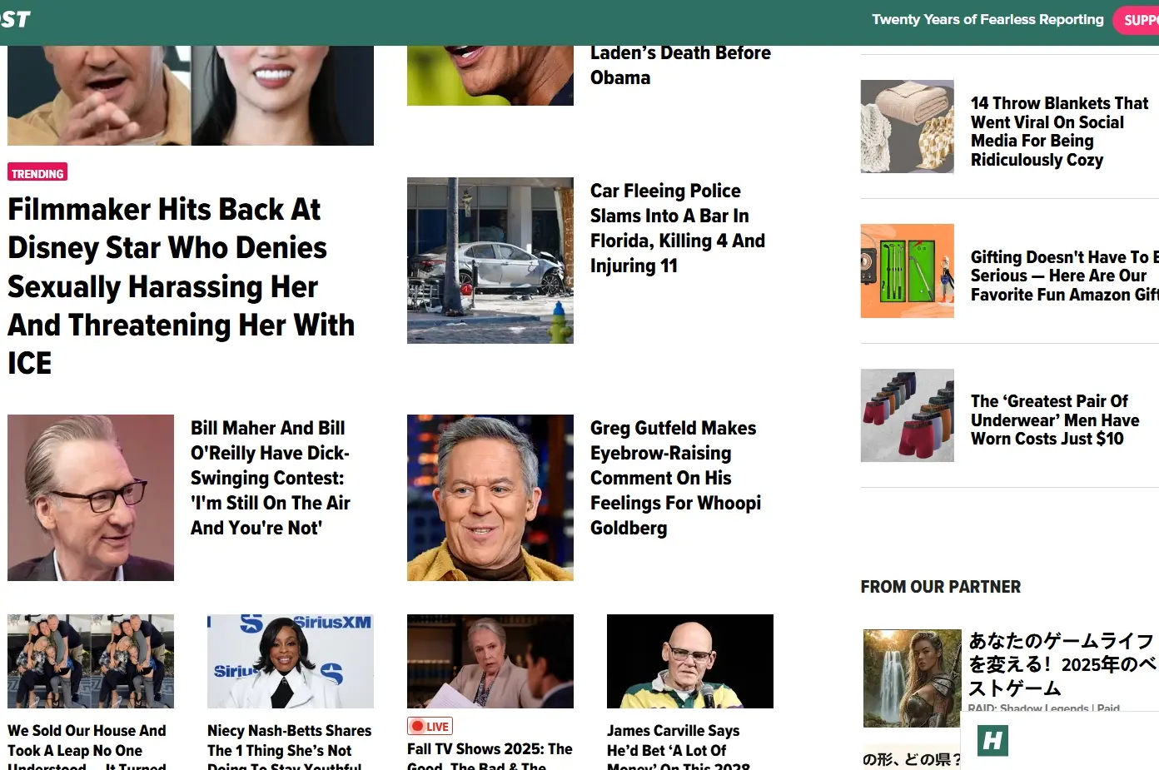
Task: Click the Fall TV Shows 2025 headline
Action: coord(490,756)
